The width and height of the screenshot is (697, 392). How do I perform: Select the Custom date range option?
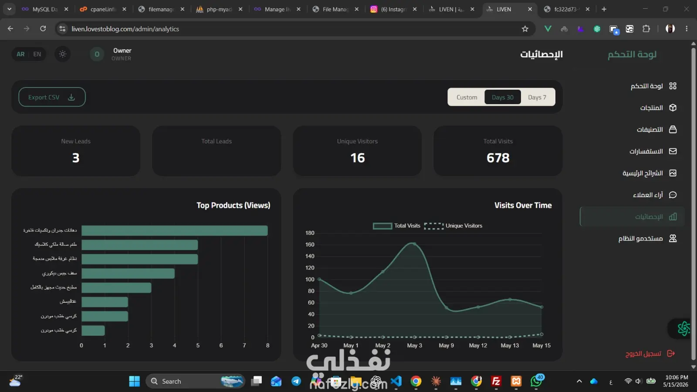[467, 97]
